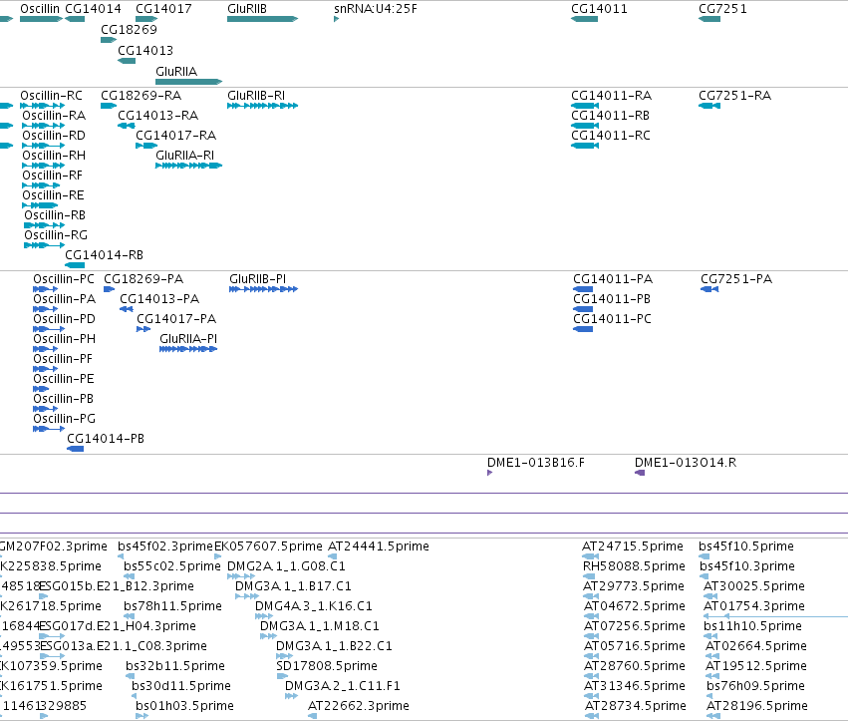
Task: Open transcript CG14017-RA
Action: click(x=175, y=136)
